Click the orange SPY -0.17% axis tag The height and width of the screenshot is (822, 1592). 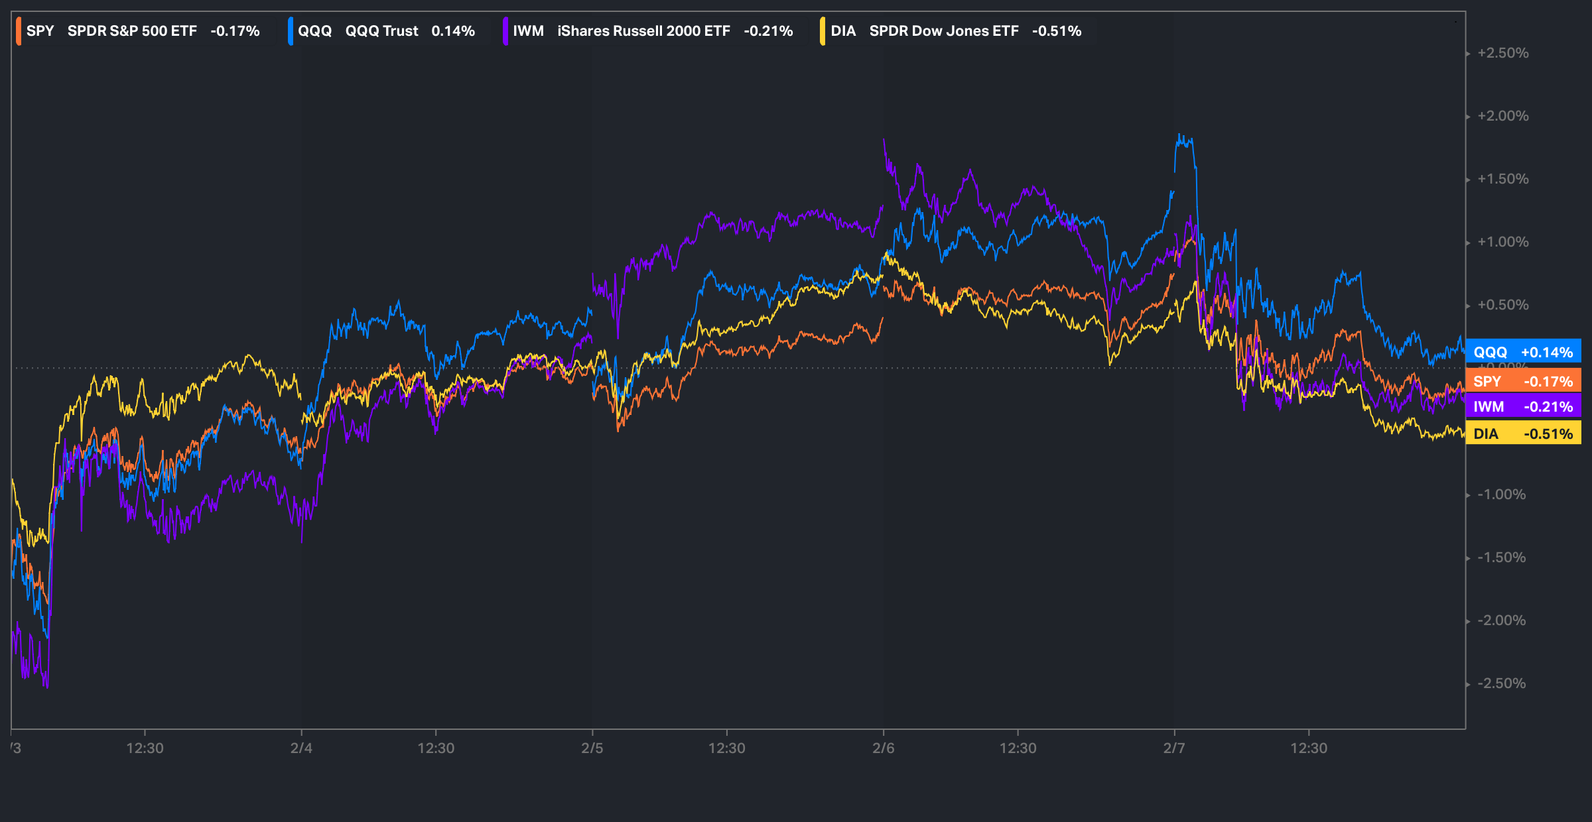pyautogui.click(x=1523, y=381)
